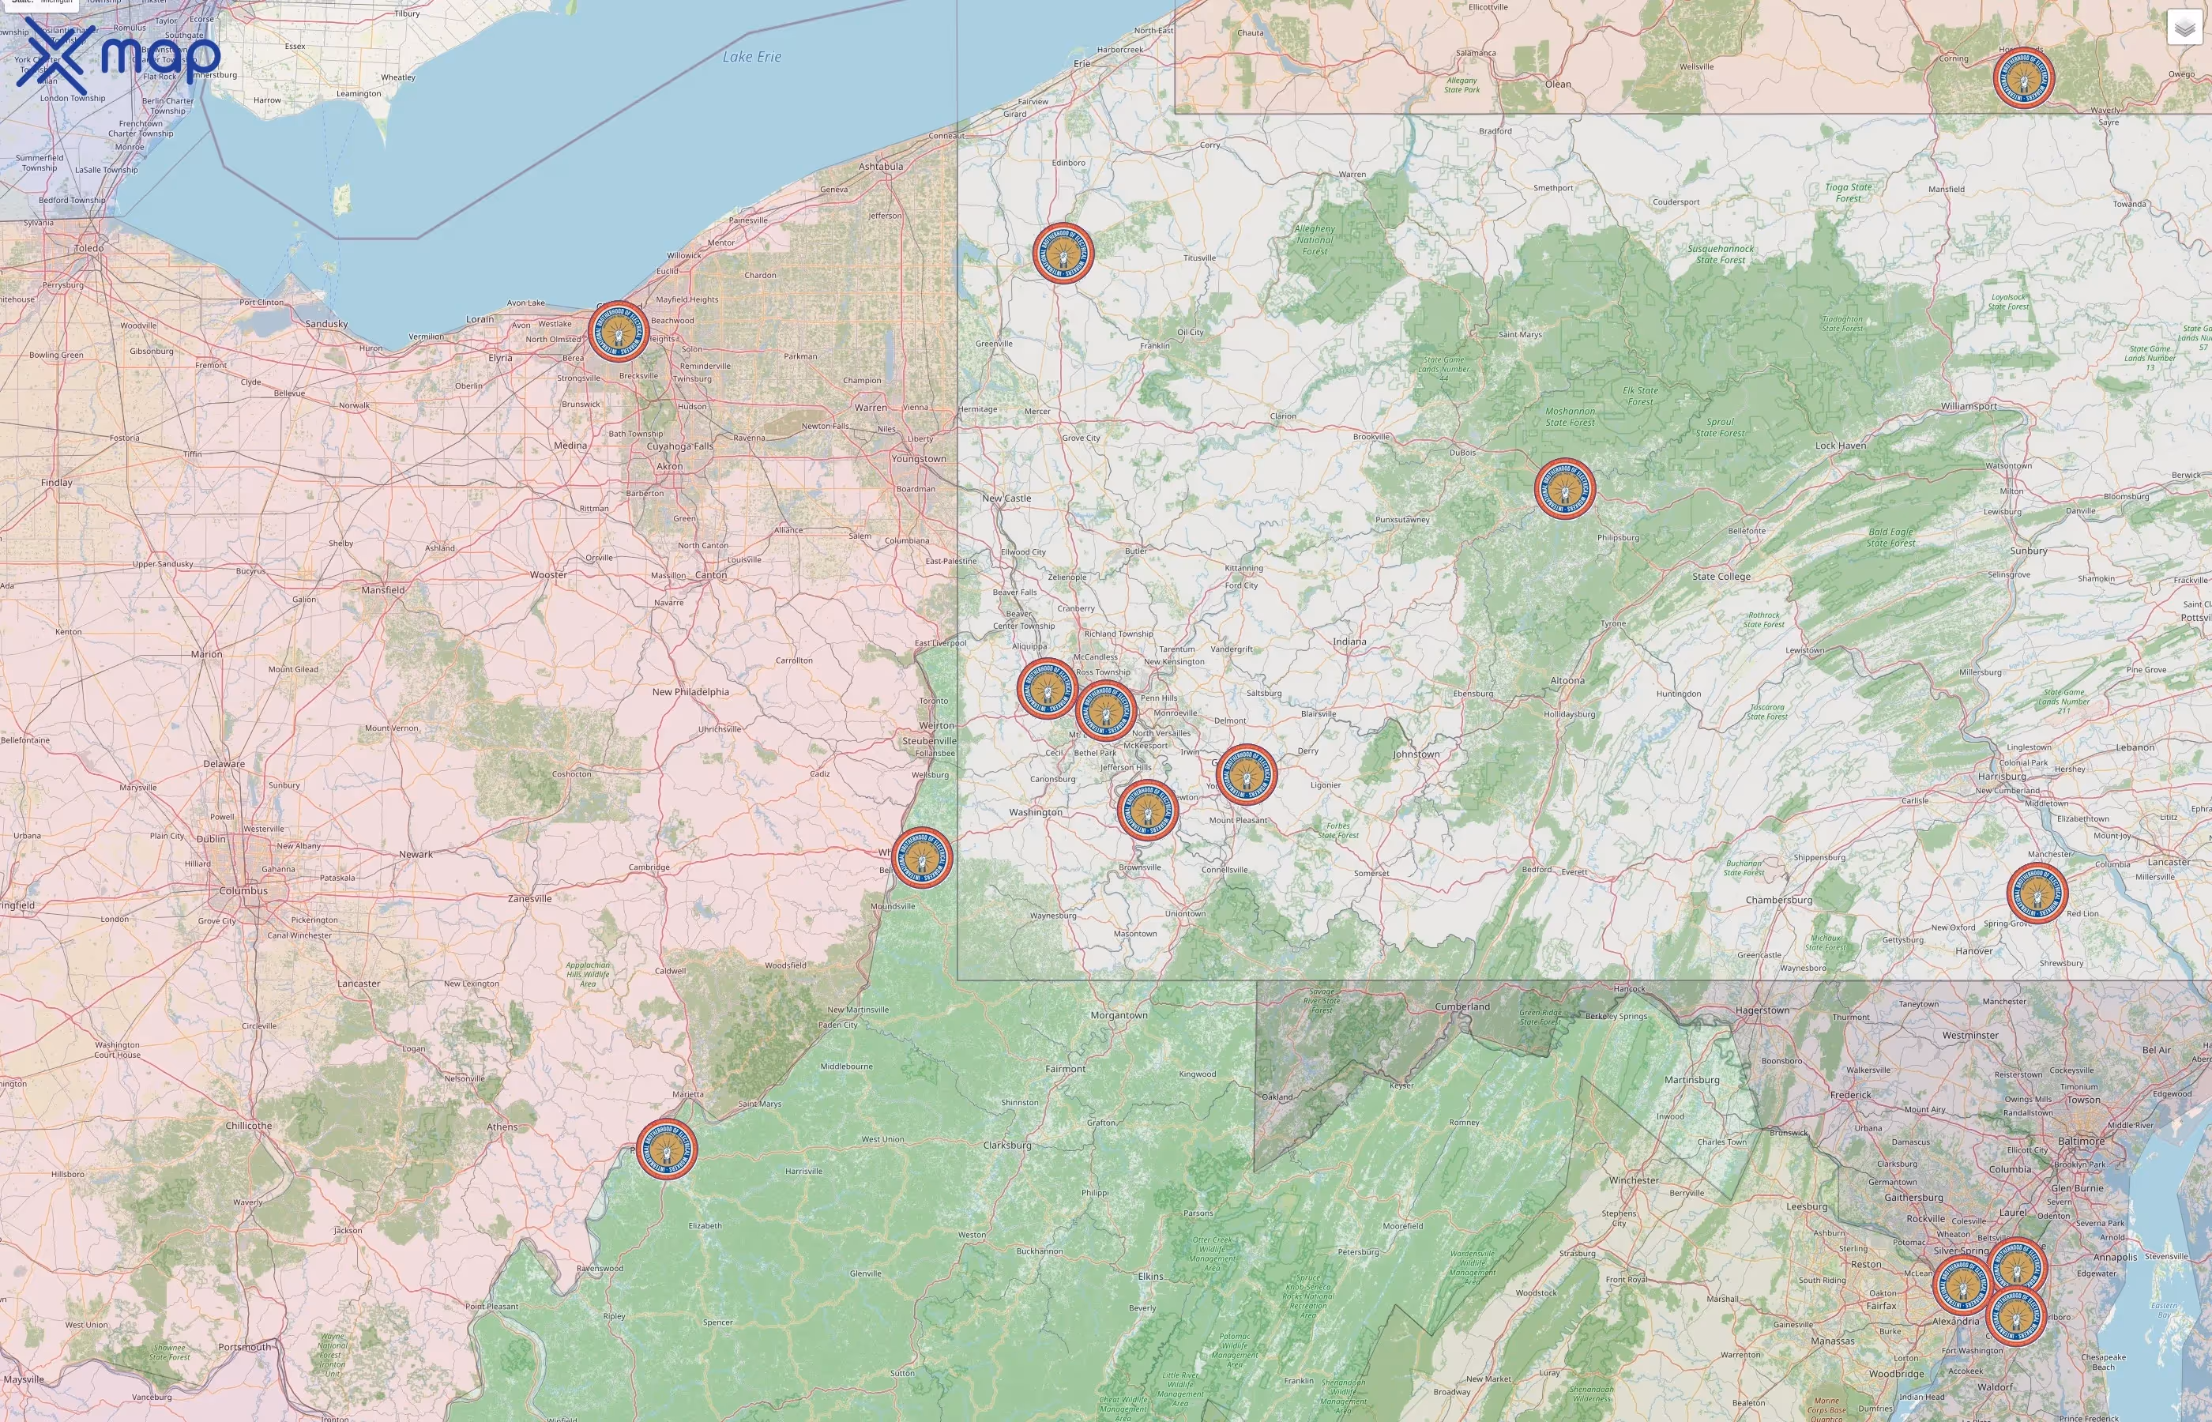Viewport: 2212px width, 1422px height.
Task: Click the Clarksburg city label in West Virginia
Action: click(x=1006, y=1145)
